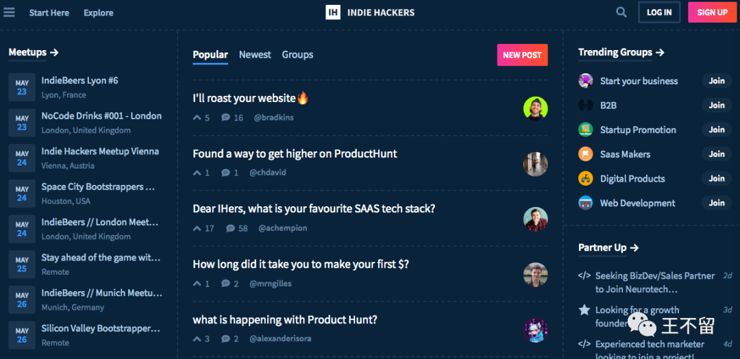Open the hamburger menu icon
Screen dimensions: 740x359
(x=9, y=12)
